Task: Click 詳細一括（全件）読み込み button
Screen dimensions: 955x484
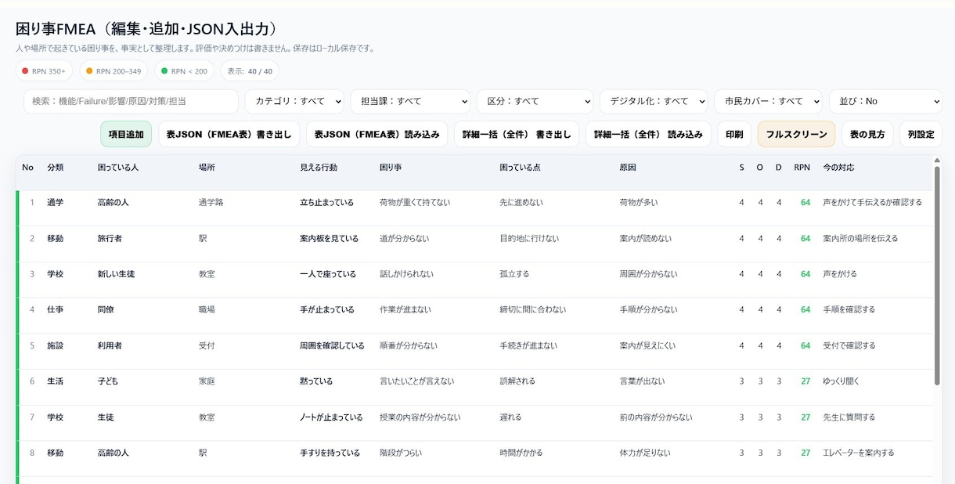Action: (x=648, y=134)
